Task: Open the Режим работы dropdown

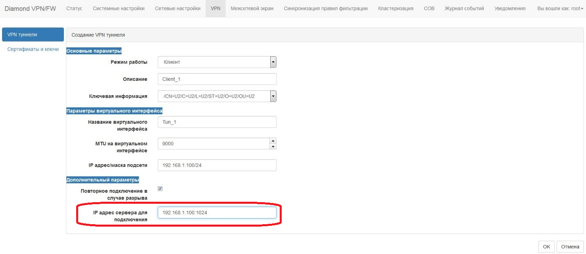Action: (x=217, y=62)
